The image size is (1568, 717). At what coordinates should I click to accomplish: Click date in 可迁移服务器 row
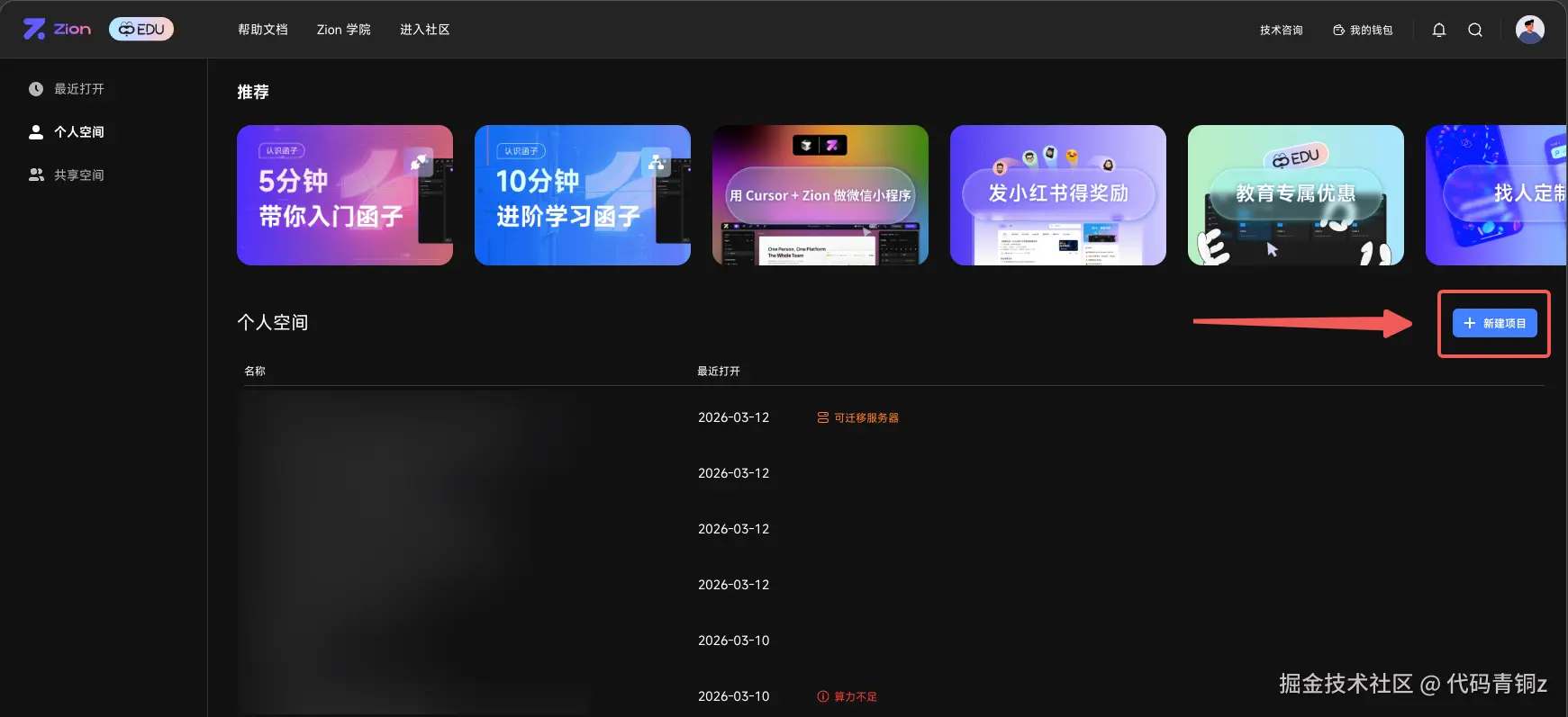click(x=734, y=417)
